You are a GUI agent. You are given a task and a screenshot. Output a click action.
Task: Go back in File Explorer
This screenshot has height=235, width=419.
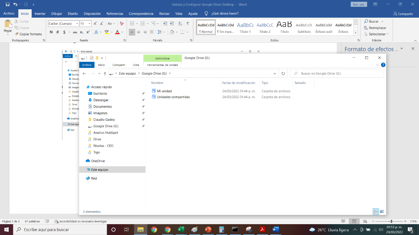(84, 73)
